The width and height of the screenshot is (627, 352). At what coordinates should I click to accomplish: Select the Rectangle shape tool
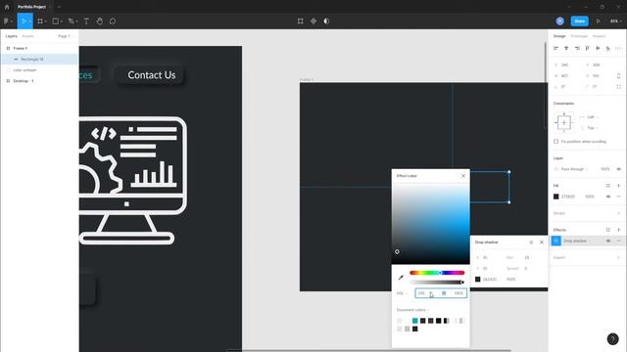pyautogui.click(x=56, y=22)
